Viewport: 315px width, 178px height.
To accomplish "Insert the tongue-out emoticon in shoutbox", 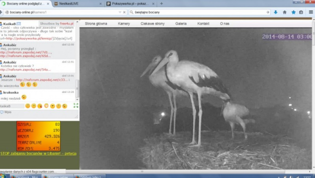I will [x=40, y=106].
